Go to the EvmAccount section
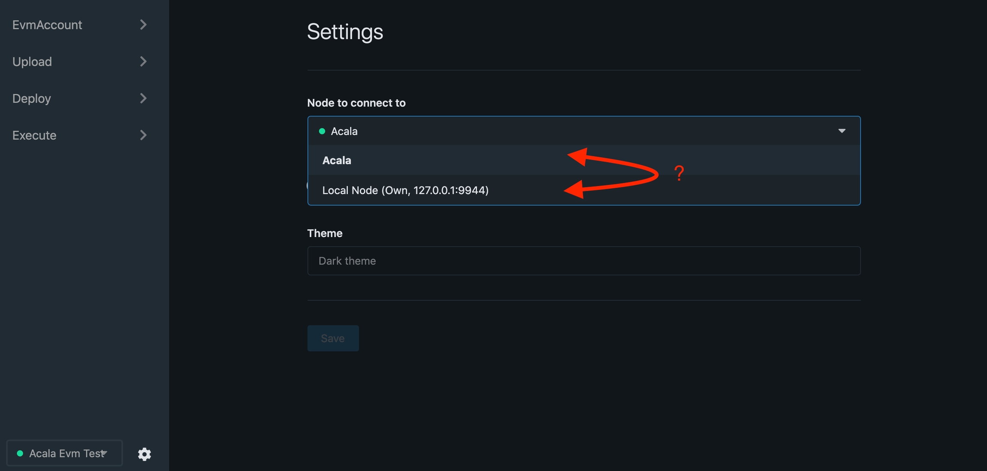The width and height of the screenshot is (987, 471). point(47,25)
